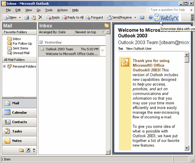
Task: Switch to the Tasks pane
Action: coord(19,131)
